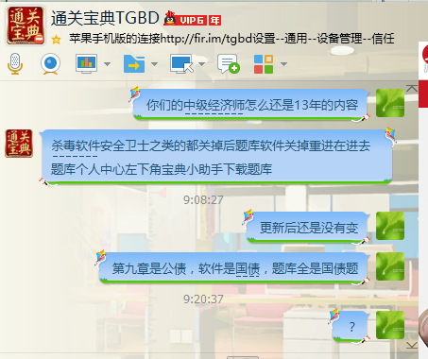This screenshot has width=428, height=359.
Task: Click the presentation demo screen icon
Action: pyautogui.click(x=86, y=63)
